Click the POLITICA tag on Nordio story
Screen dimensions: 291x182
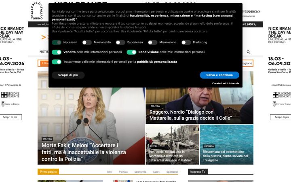pyautogui.click(x=155, y=106)
